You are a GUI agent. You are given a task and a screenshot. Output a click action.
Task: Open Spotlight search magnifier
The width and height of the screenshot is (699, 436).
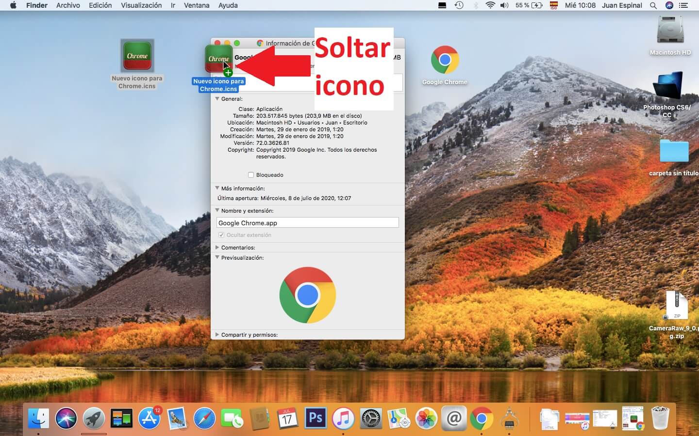(x=653, y=5)
